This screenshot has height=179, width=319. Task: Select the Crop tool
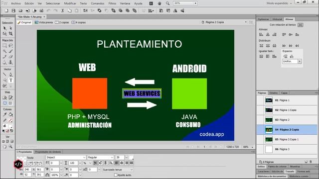coord(10,34)
